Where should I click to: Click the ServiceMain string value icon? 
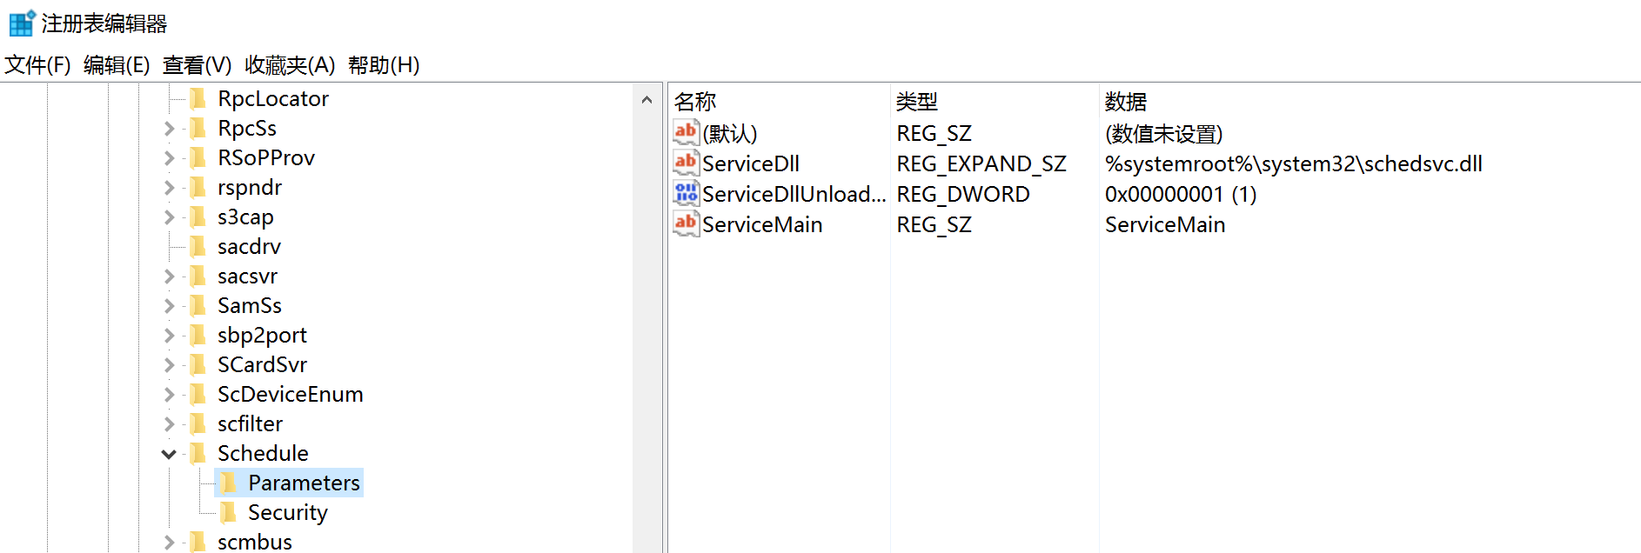[686, 223]
